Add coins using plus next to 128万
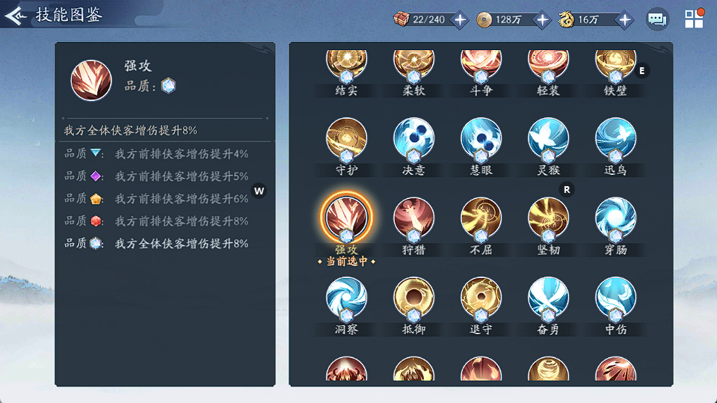The image size is (717, 403). click(542, 19)
